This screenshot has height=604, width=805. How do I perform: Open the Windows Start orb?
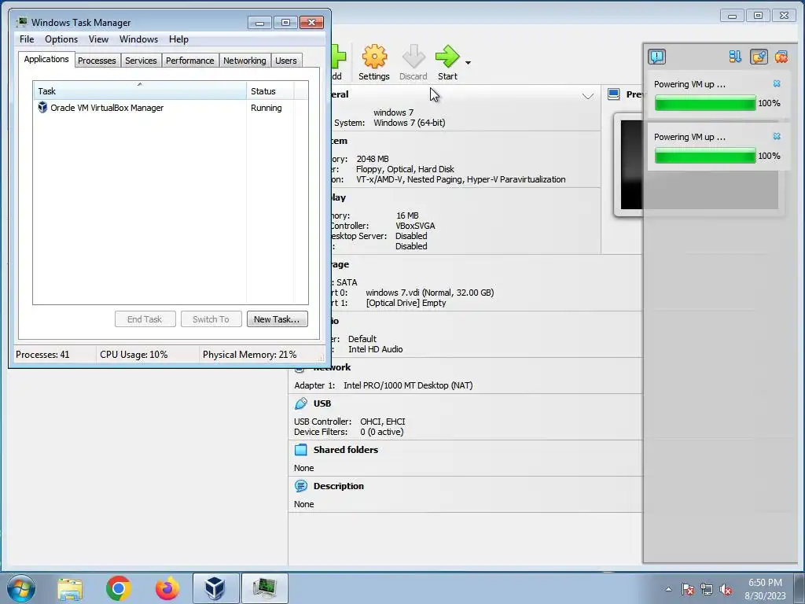point(21,588)
